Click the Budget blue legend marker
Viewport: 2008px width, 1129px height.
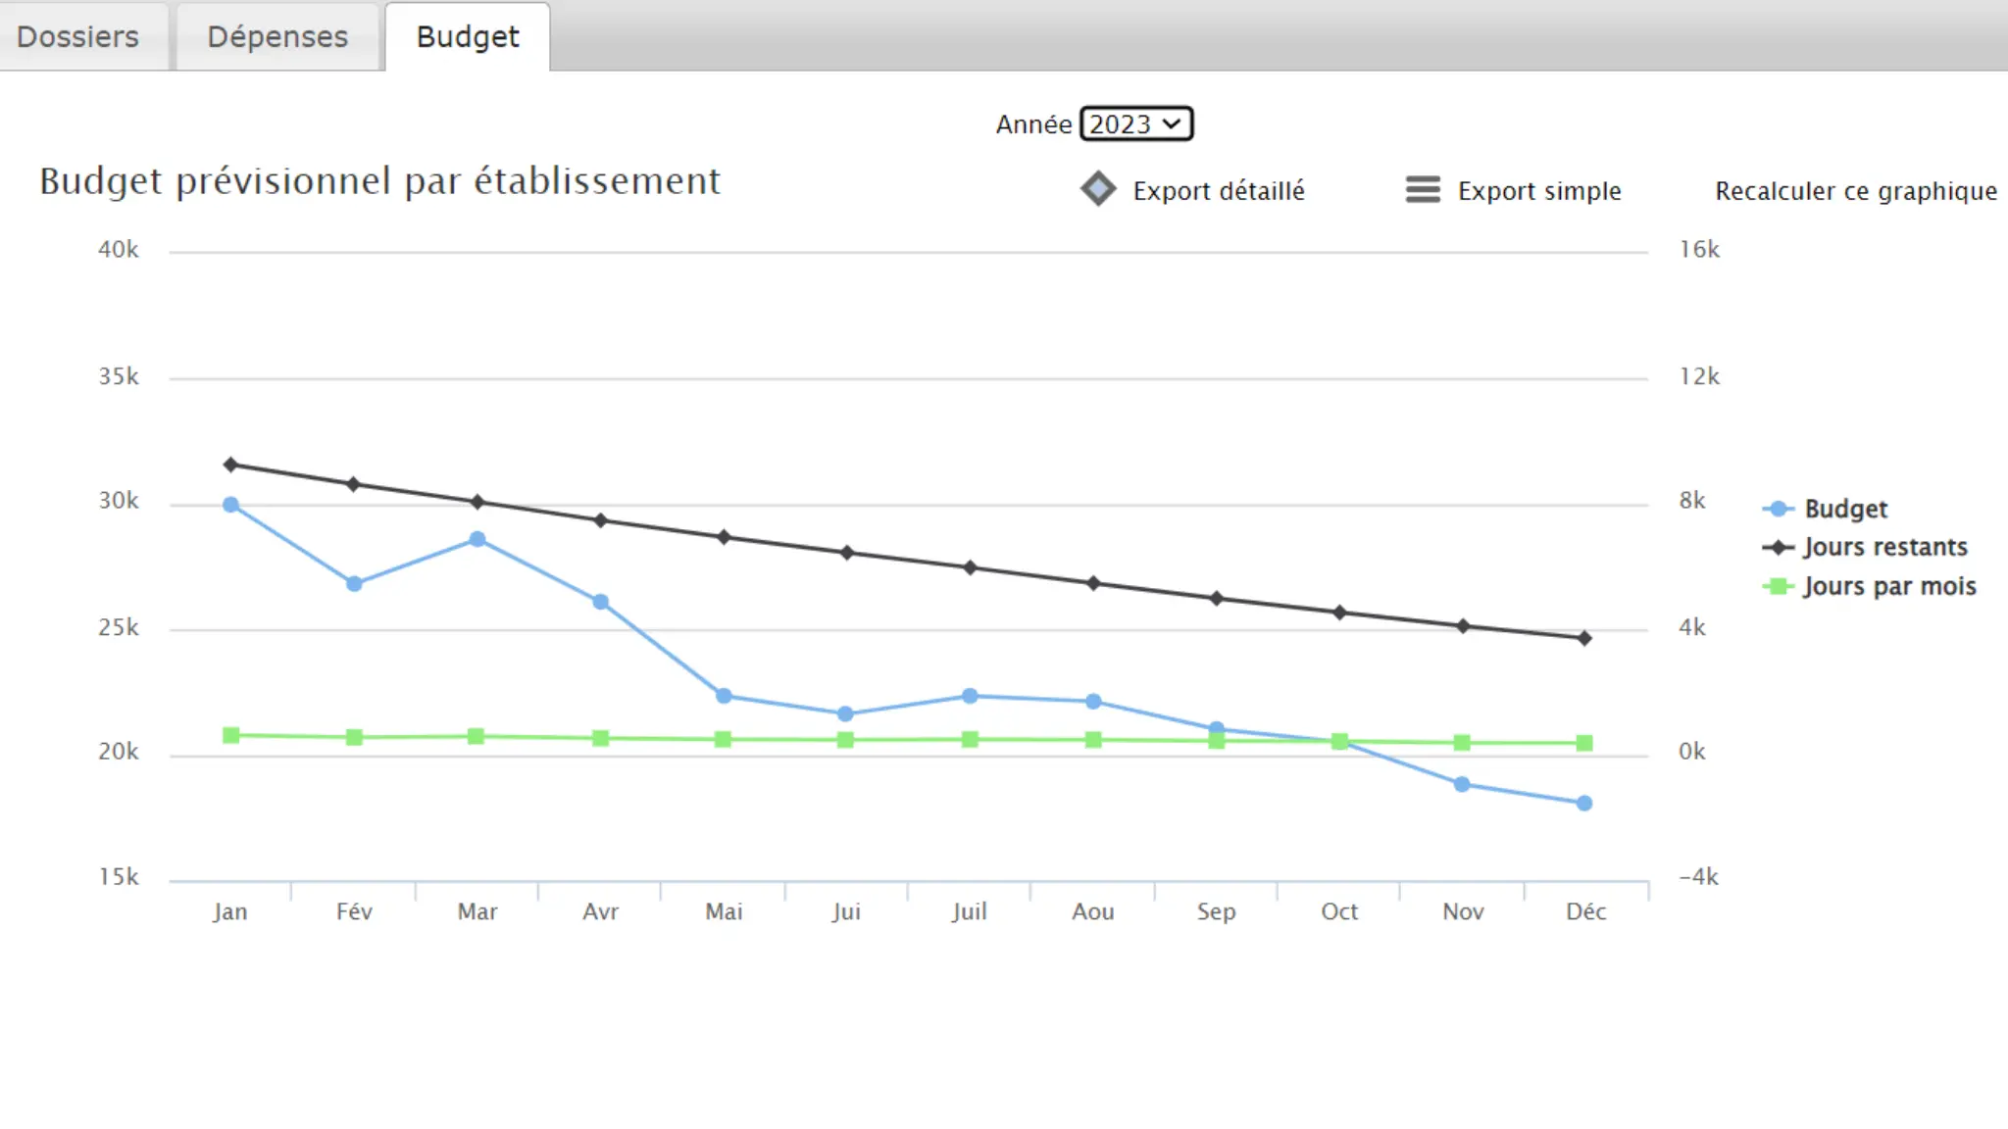click(x=1778, y=509)
